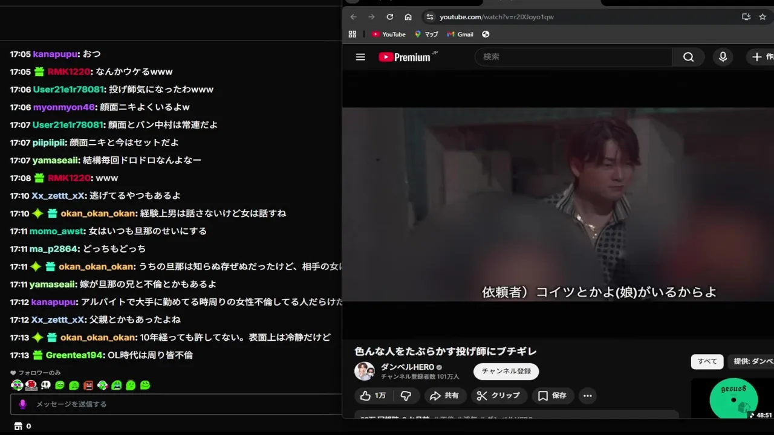This screenshot has height=435, width=774.
Task: Click Xx_zettt_xX on 17:10 message
Action: [x=58, y=196]
